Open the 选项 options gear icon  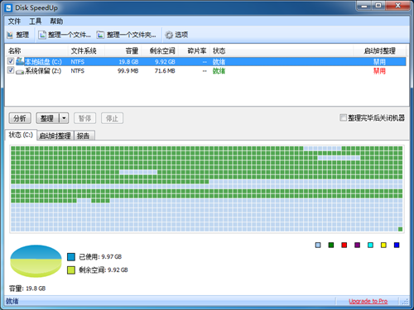click(169, 35)
